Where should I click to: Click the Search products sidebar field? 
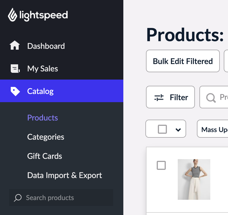pos(61,198)
